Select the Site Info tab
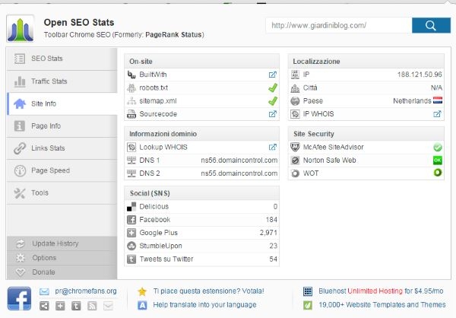This screenshot has width=456, height=318. click(x=62, y=103)
